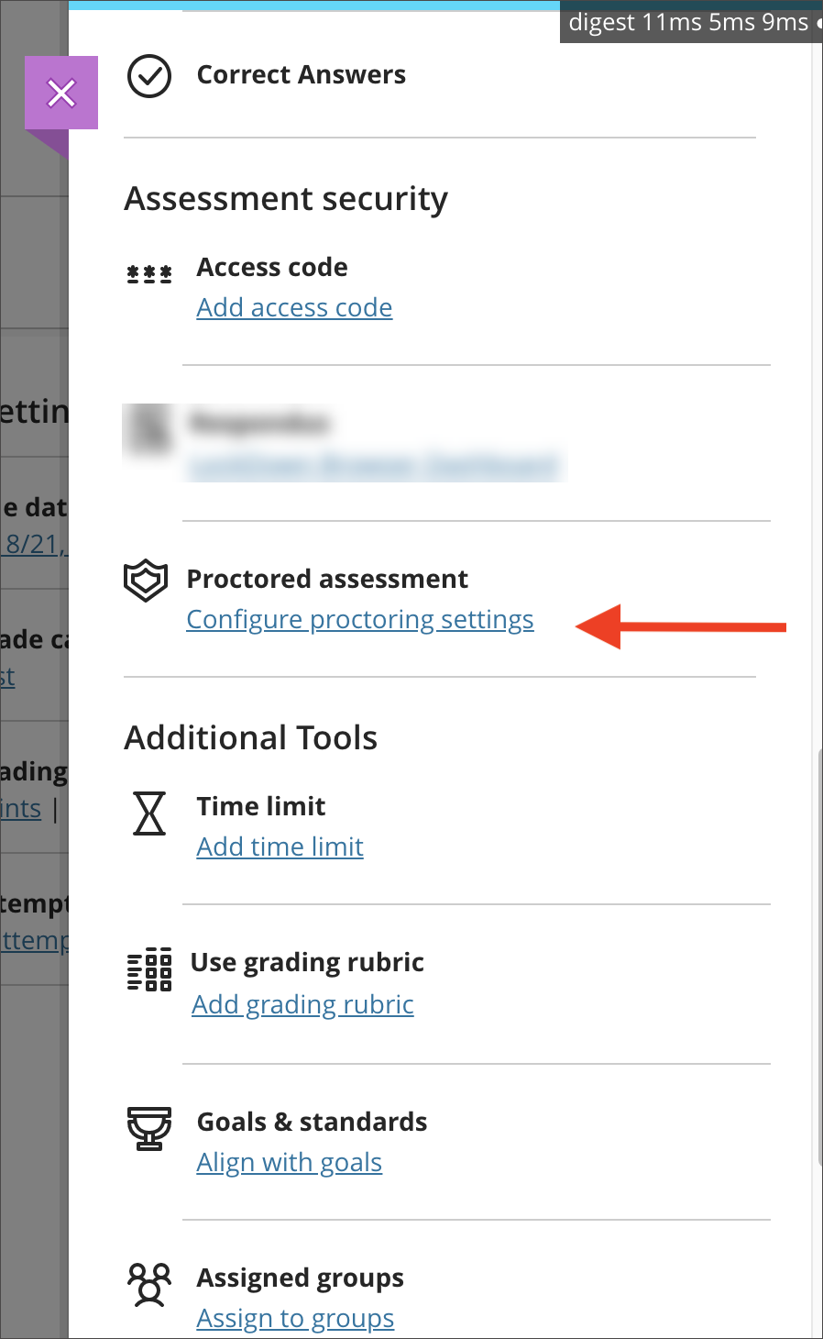Open Configure proctoring settings link
Screen dimensions: 823x1339
tap(360, 620)
